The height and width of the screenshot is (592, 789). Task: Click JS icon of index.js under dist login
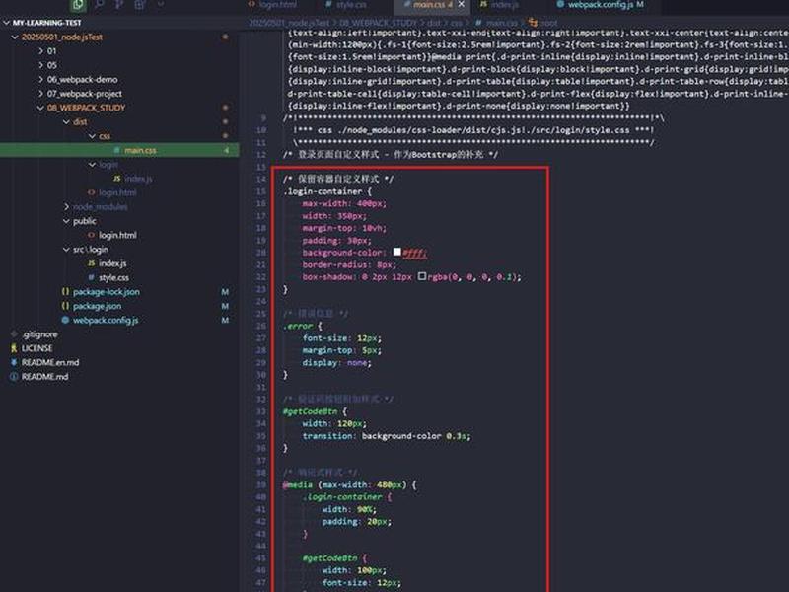point(116,179)
